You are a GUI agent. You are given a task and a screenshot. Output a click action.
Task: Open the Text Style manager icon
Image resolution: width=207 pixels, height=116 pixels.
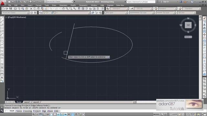click(x=108, y=9)
